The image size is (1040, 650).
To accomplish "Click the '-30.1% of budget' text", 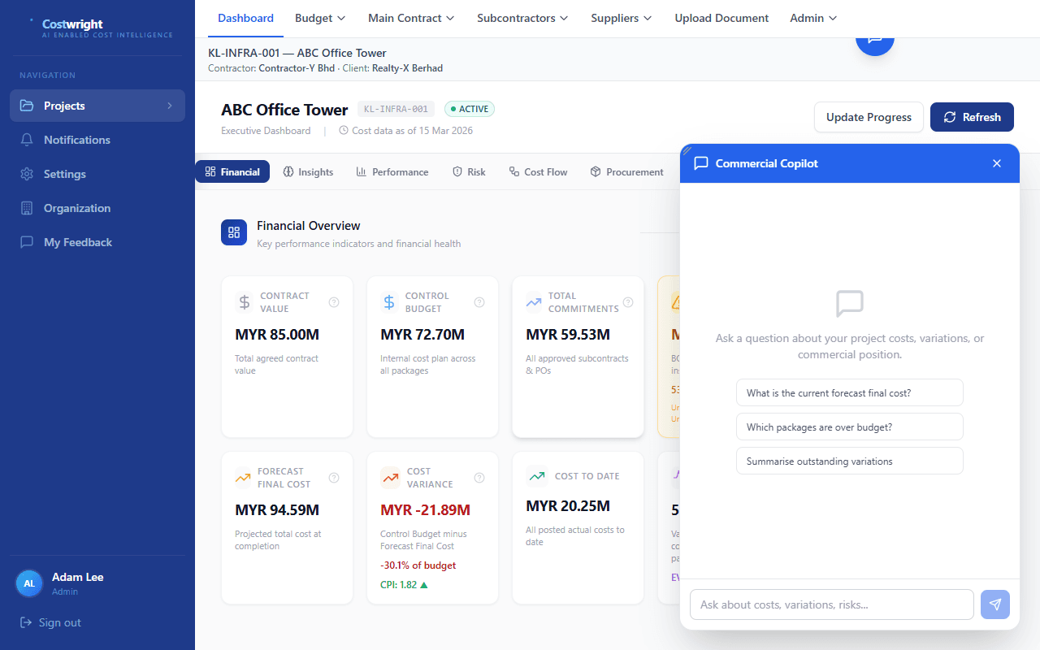I will click(418, 565).
